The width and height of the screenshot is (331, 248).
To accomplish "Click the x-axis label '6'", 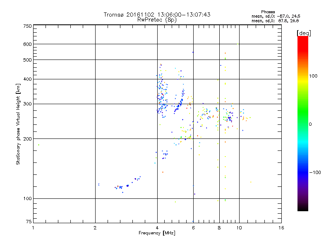I will (x=193, y=228).
